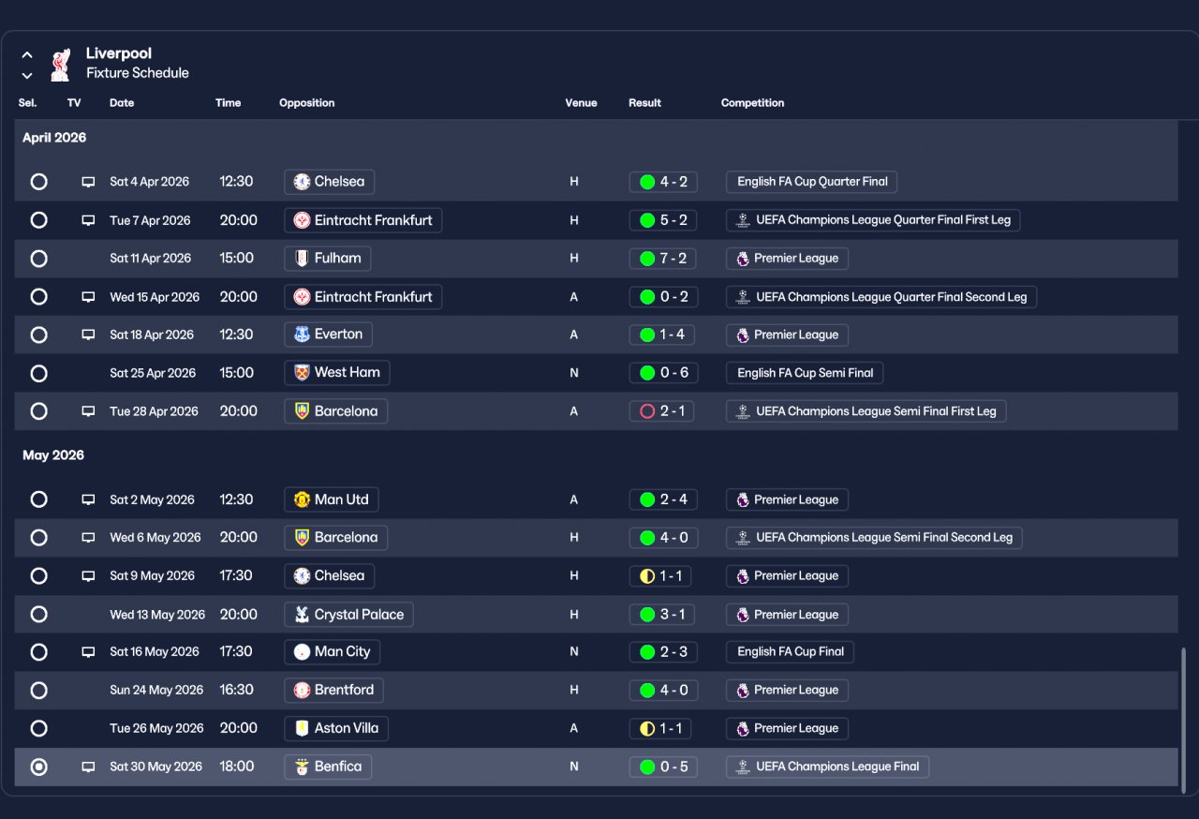Viewport: 1199px width, 819px height.
Task: Select radio for Fulham fixture row
Action: (38, 259)
